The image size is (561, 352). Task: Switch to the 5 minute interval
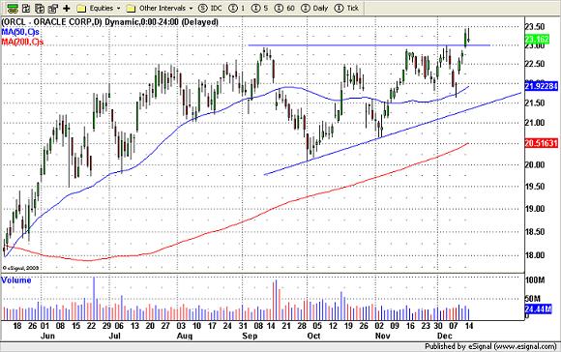[260, 8]
